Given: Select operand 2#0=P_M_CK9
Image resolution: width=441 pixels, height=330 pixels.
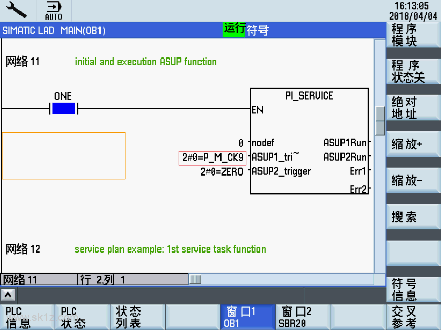Looking at the screenshot, I should tap(213, 158).
